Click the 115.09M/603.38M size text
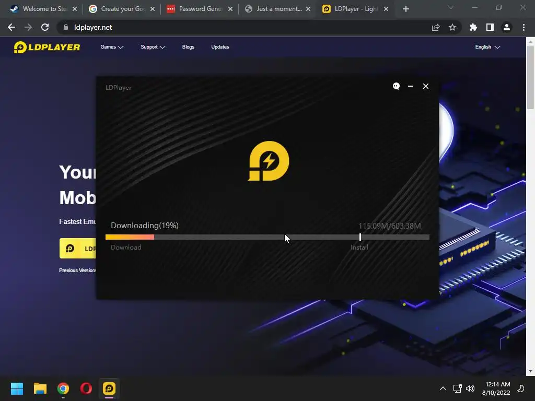 click(389, 226)
